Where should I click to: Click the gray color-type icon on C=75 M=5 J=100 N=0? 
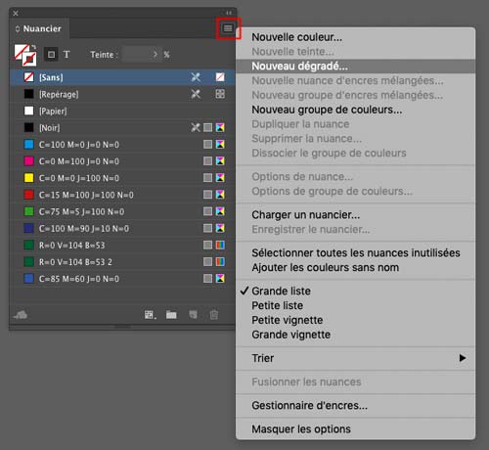(x=207, y=211)
